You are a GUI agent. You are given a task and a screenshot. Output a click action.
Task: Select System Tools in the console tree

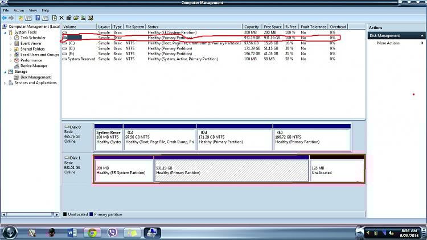click(x=25, y=32)
